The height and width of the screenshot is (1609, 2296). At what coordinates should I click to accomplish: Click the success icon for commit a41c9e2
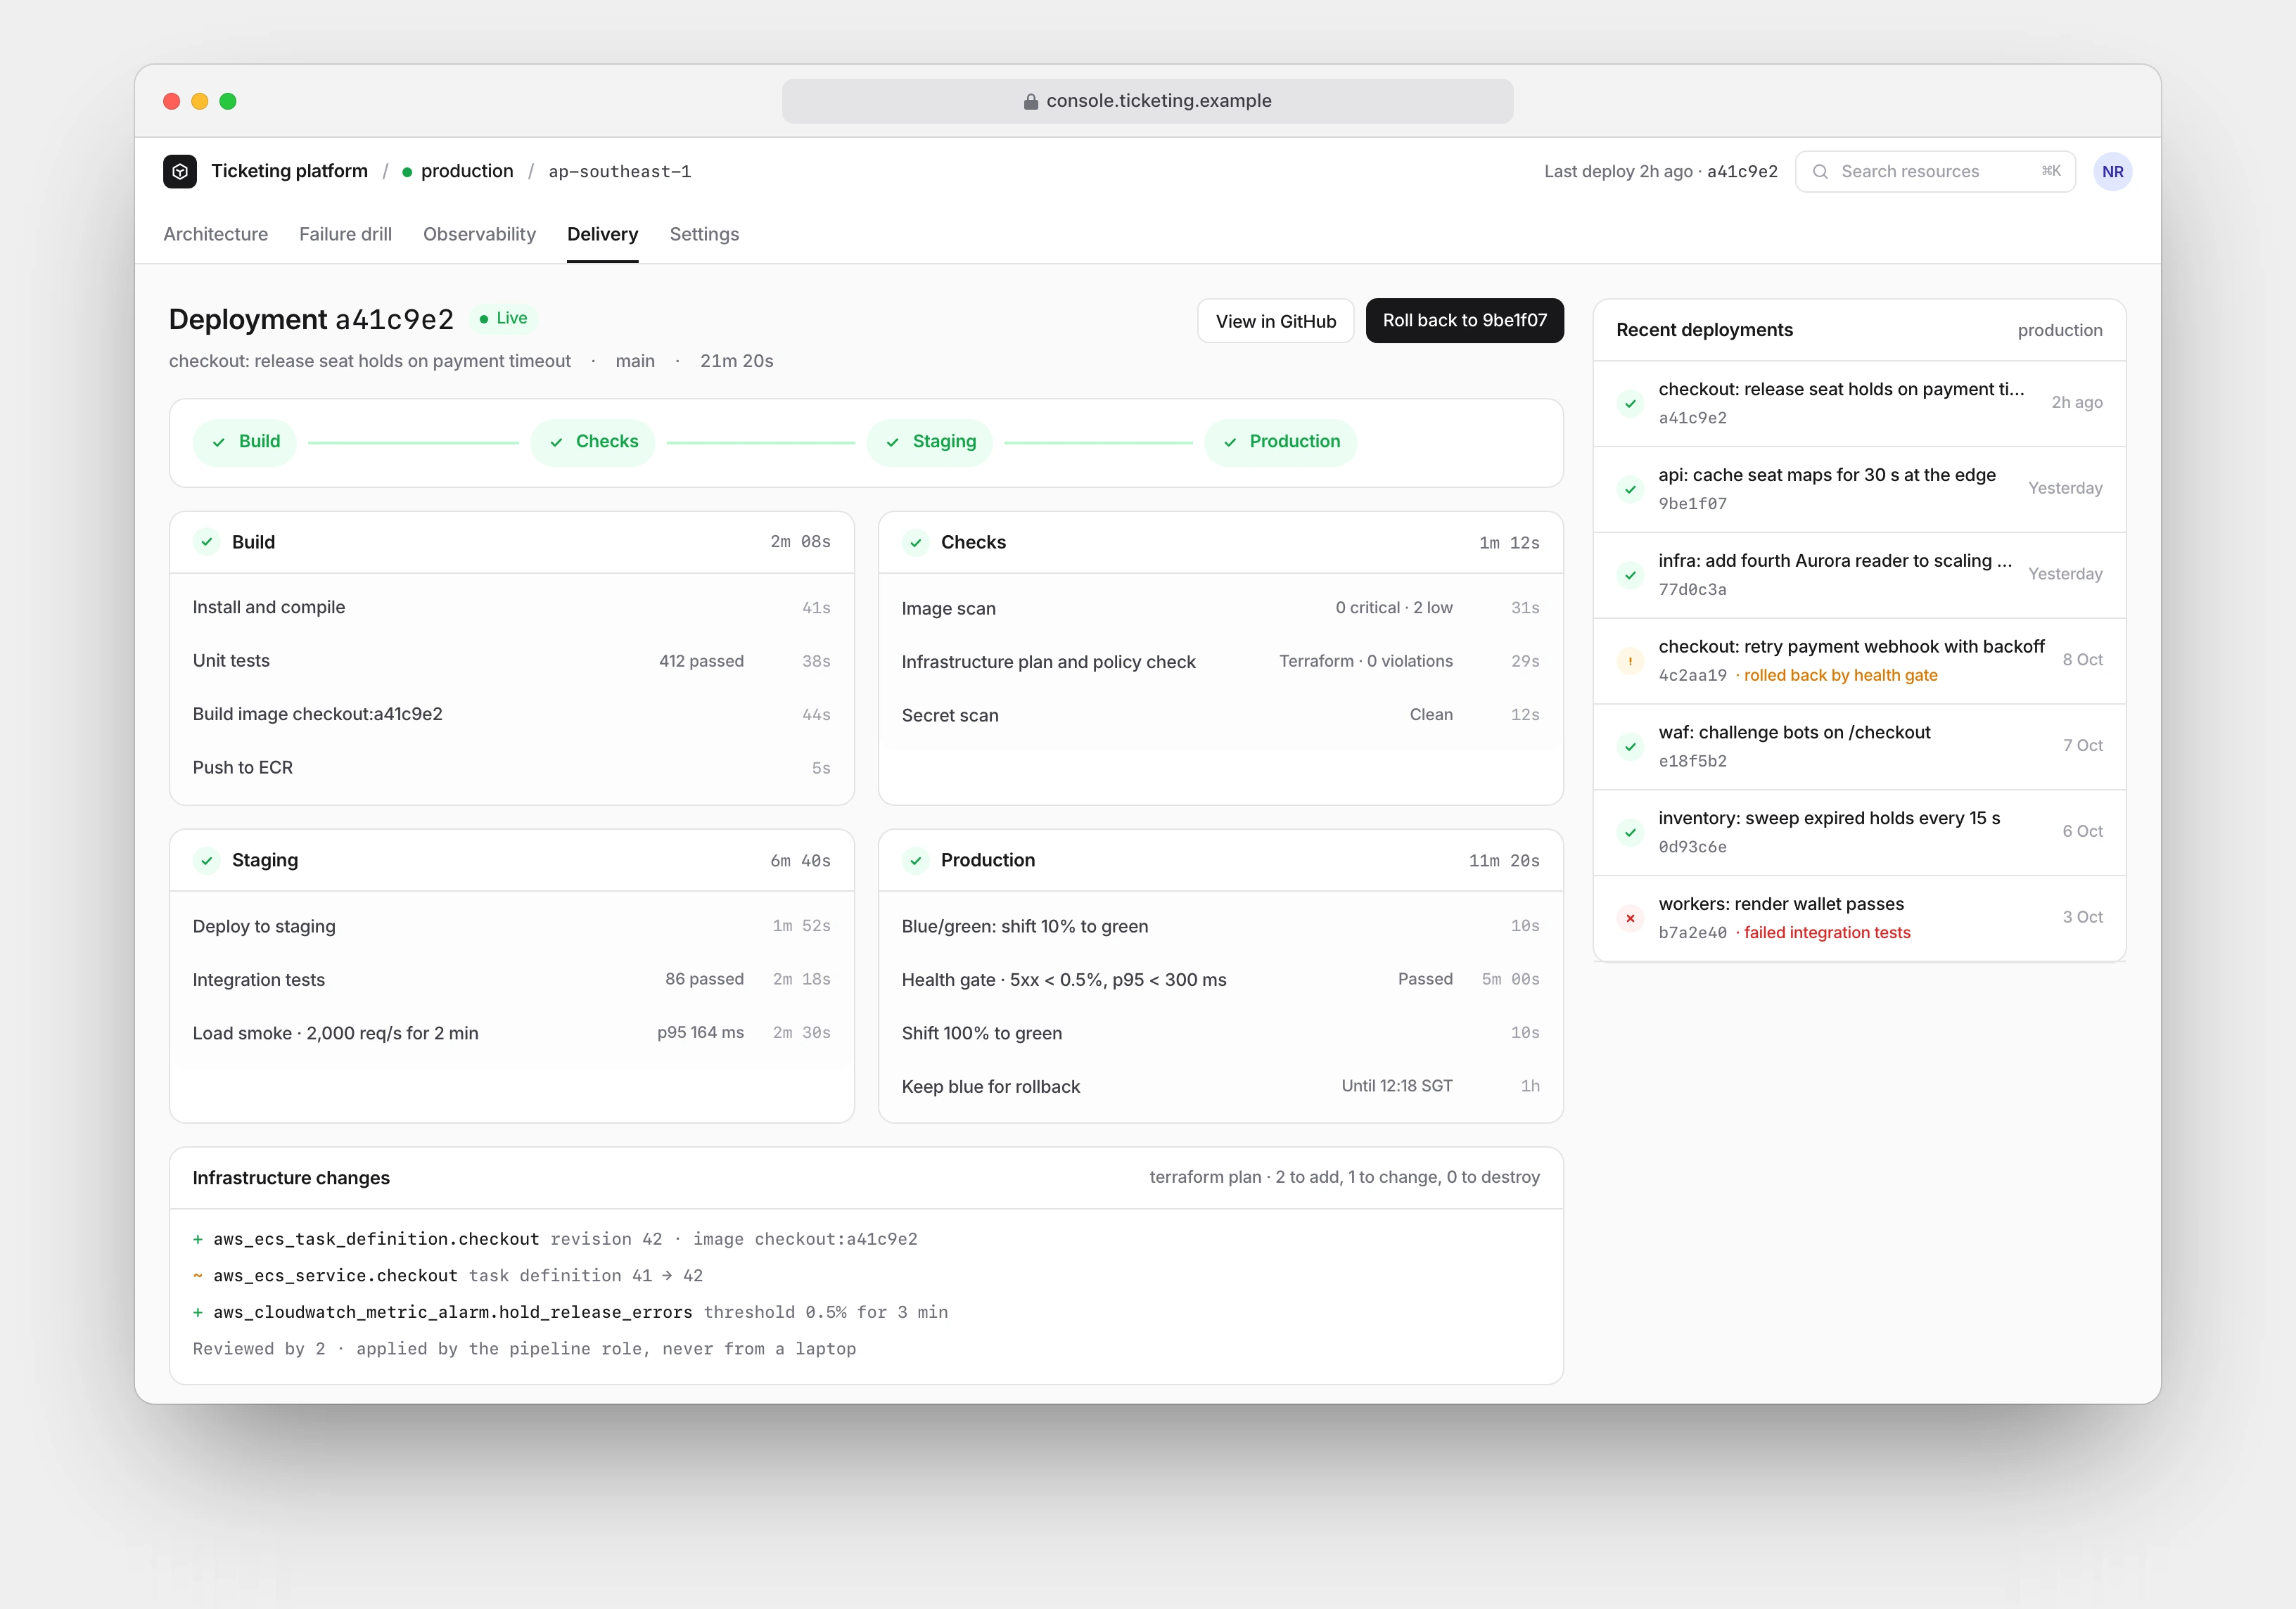point(1631,403)
